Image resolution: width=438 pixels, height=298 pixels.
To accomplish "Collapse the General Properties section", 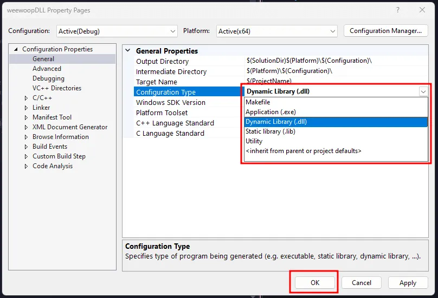I will click(x=128, y=51).
